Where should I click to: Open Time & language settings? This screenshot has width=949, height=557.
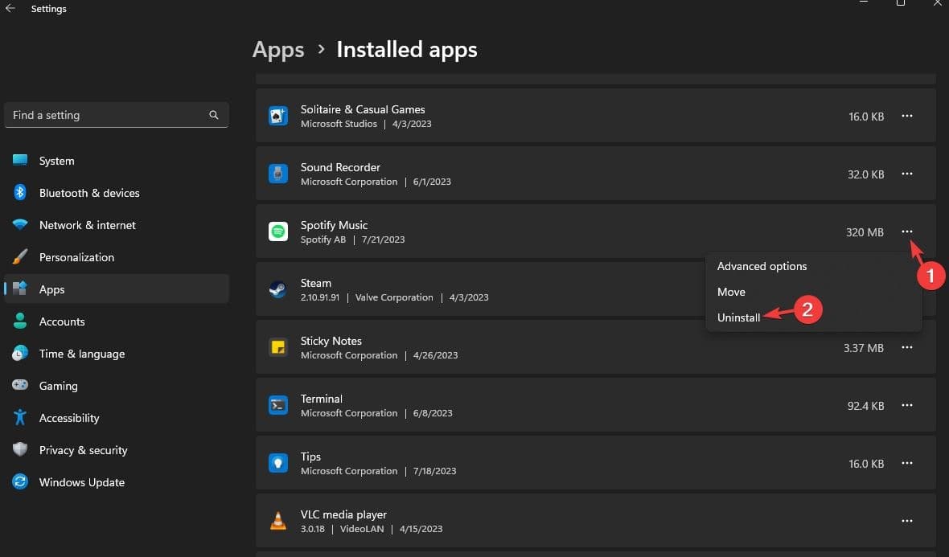(82, 354)
